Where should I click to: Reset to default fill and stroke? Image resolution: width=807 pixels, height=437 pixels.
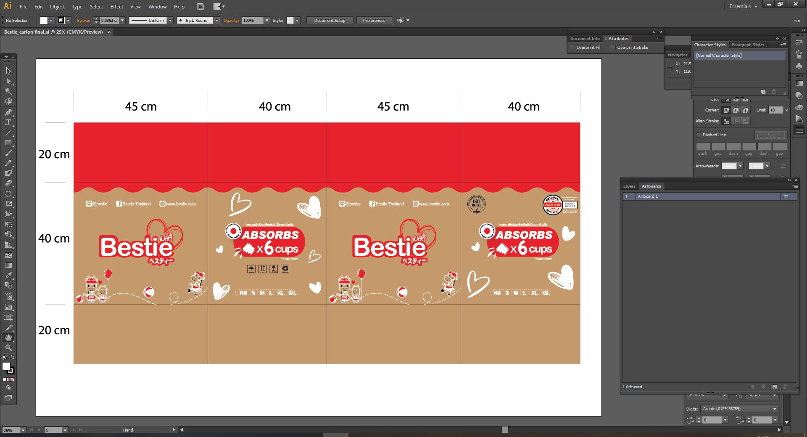click(5, 358)
